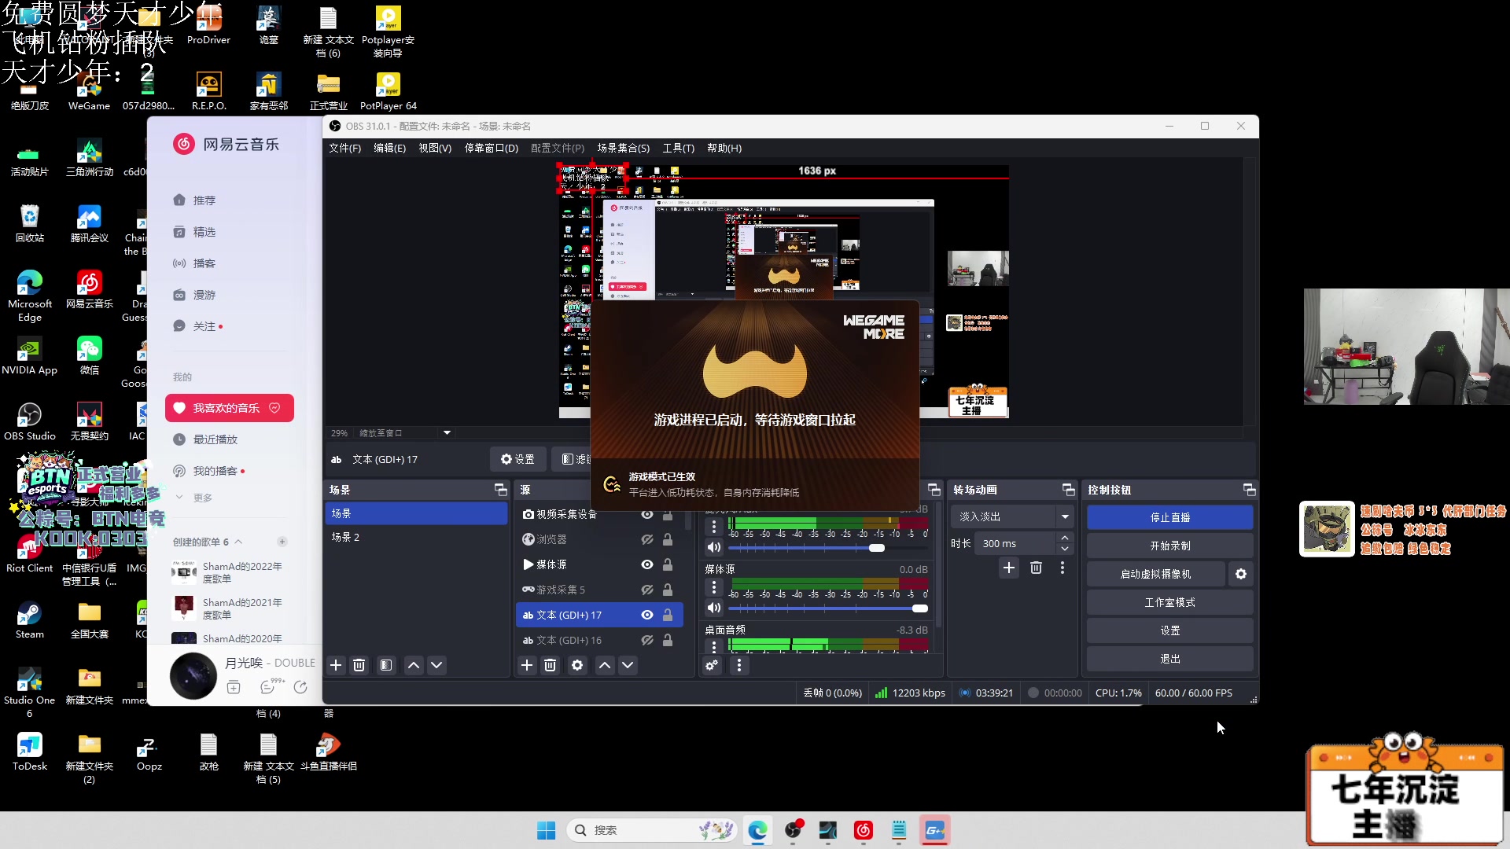
Task: Open 文件(F) menu in OBS
Action: (x=344, y=148)
